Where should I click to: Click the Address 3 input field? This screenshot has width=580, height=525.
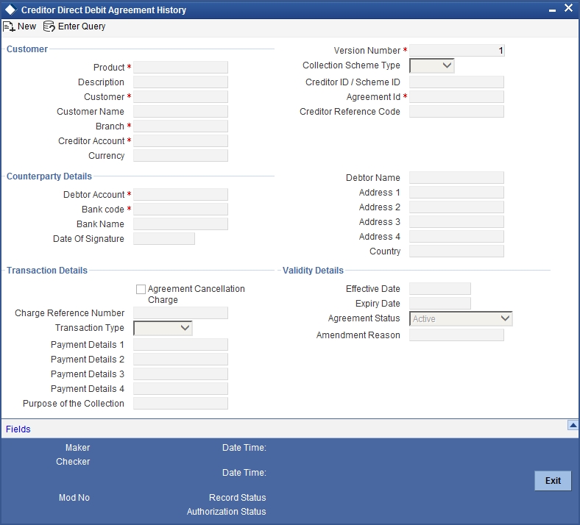pyautogui.click(x=456, y=222)
